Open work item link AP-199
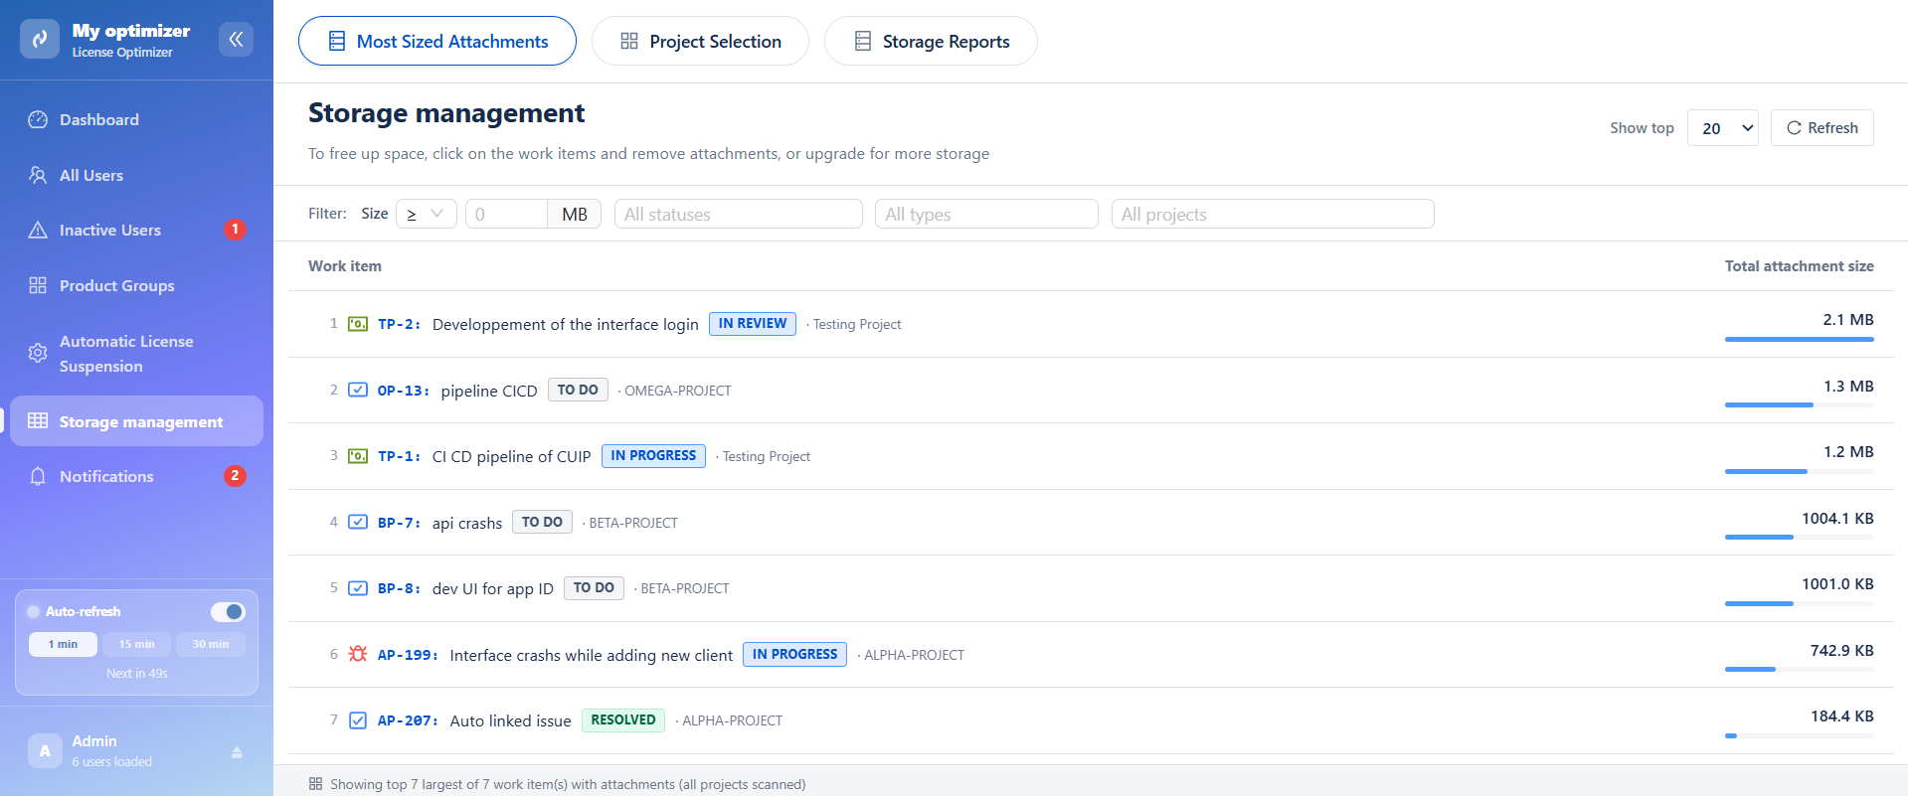The image size is (1908, 796). click(x=408, y=655)
